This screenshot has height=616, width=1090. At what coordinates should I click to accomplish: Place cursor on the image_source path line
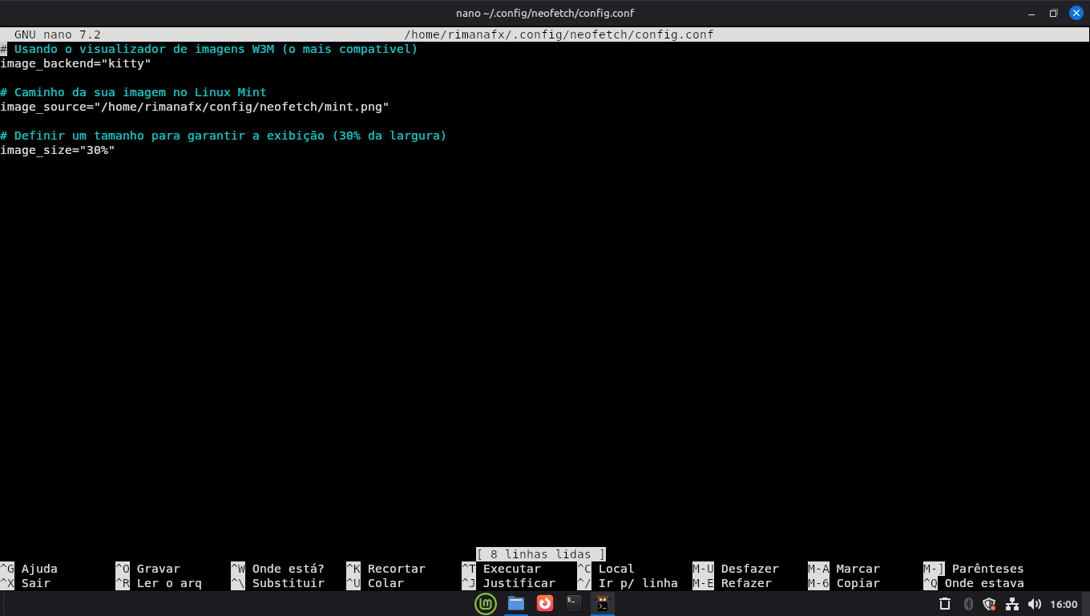pos(195,107)
